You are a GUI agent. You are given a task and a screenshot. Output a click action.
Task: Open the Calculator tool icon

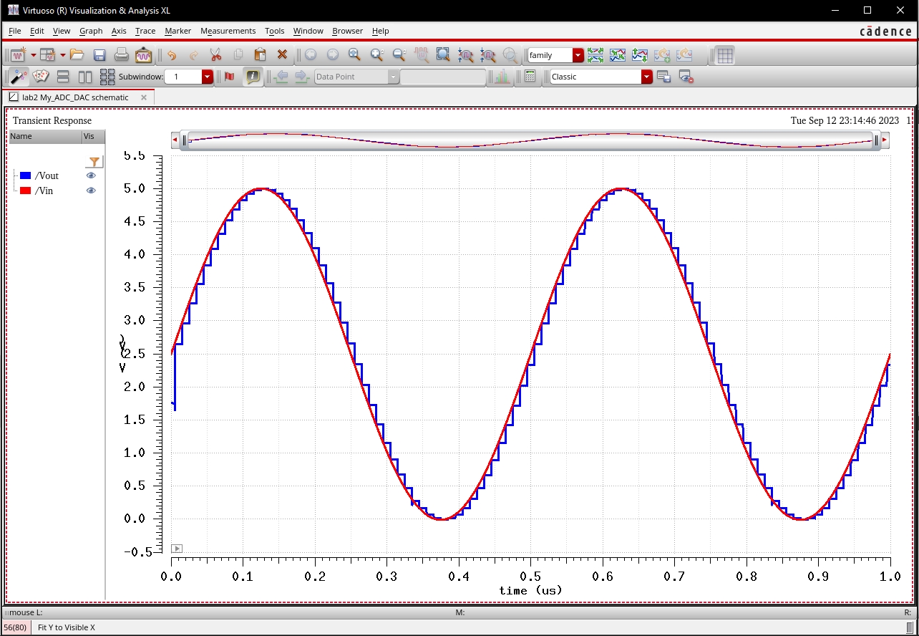tap(530, 77)
